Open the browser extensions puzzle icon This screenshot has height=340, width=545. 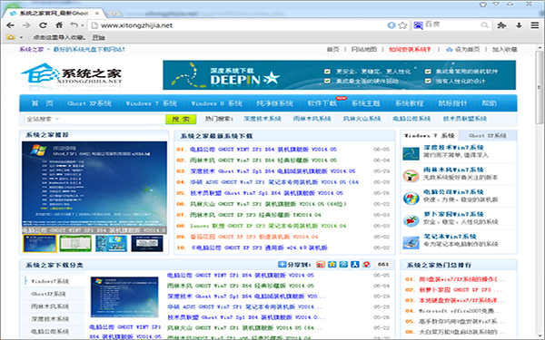pos(501,25)
